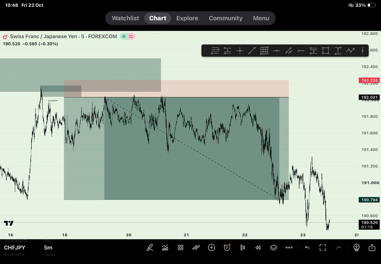Screen dimensions: 381x264
Task: Tap the double zigzag lines icon
Action: [x=196, y=248]
